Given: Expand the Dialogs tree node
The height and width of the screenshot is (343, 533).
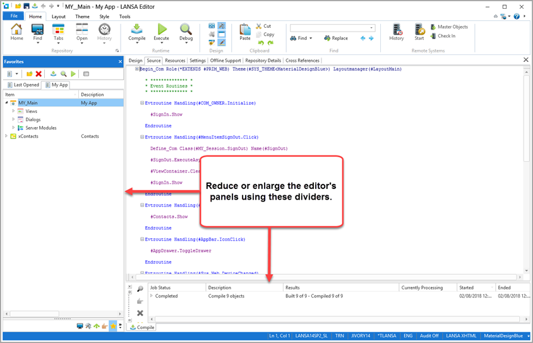Looking at the screenshot, I should click(13, 119).
